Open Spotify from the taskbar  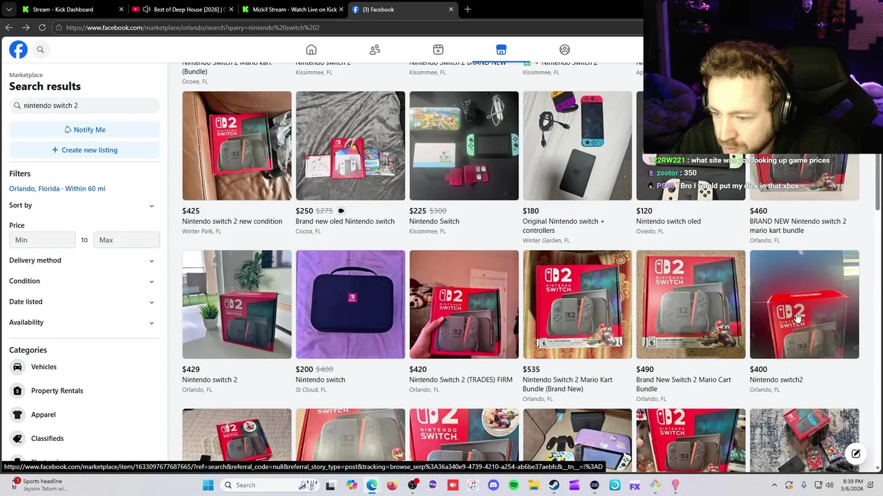pos(513,485)
